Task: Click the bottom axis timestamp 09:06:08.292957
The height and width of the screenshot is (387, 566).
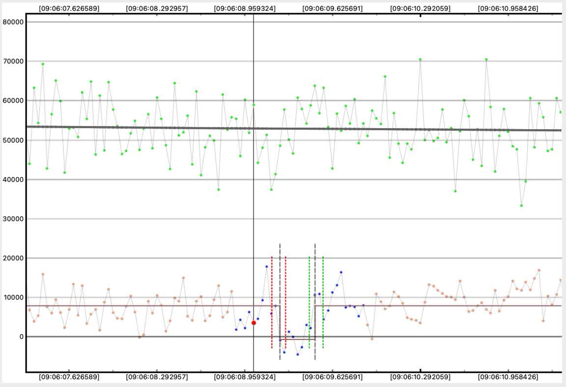Action: click(157, 377)
